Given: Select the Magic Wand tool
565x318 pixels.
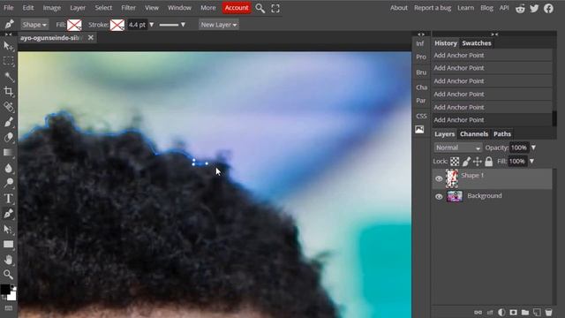Looking at the screenshot, I should click(8, 76).
